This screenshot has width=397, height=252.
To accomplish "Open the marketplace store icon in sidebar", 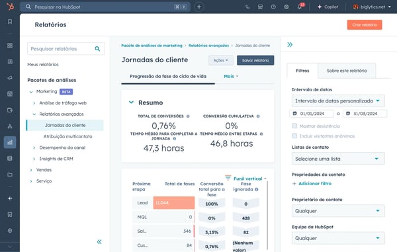I will coord(10,214).
